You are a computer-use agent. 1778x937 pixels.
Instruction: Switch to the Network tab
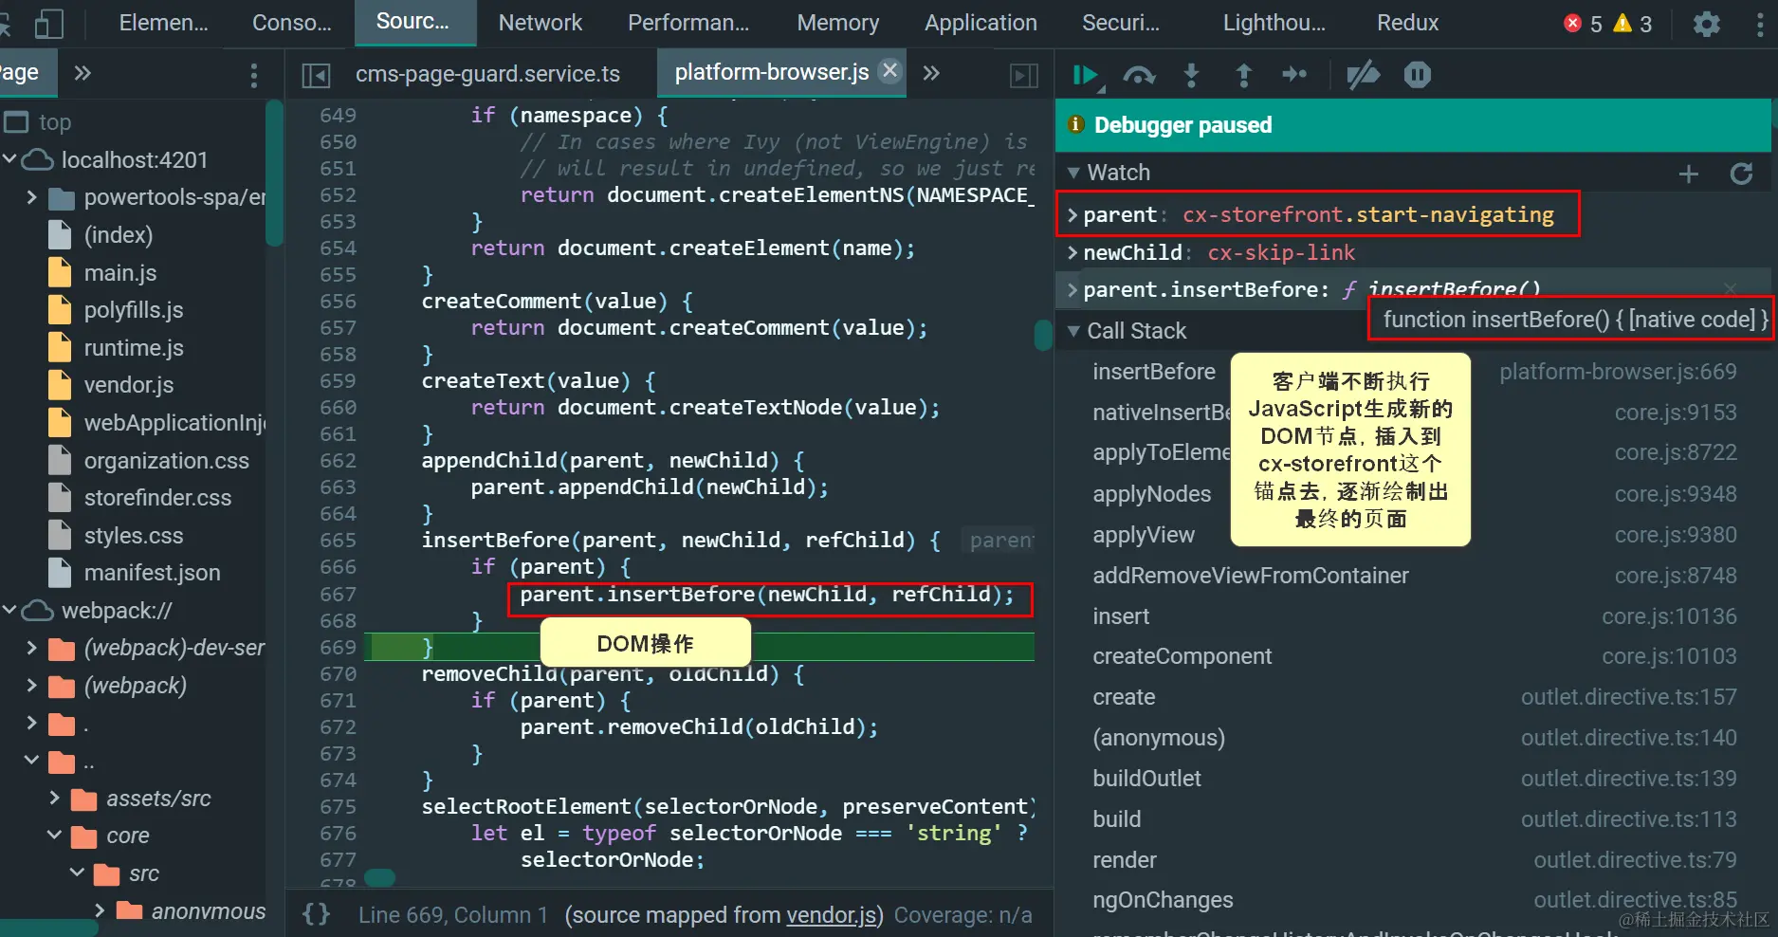point(541,23)
